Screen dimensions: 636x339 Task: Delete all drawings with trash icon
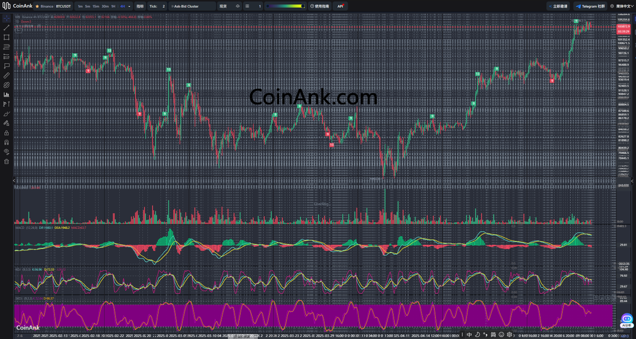coord(6,162)
